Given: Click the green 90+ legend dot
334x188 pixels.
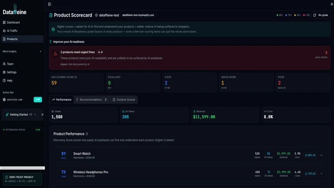Looking at the screenshot, I should click(277, 15).
